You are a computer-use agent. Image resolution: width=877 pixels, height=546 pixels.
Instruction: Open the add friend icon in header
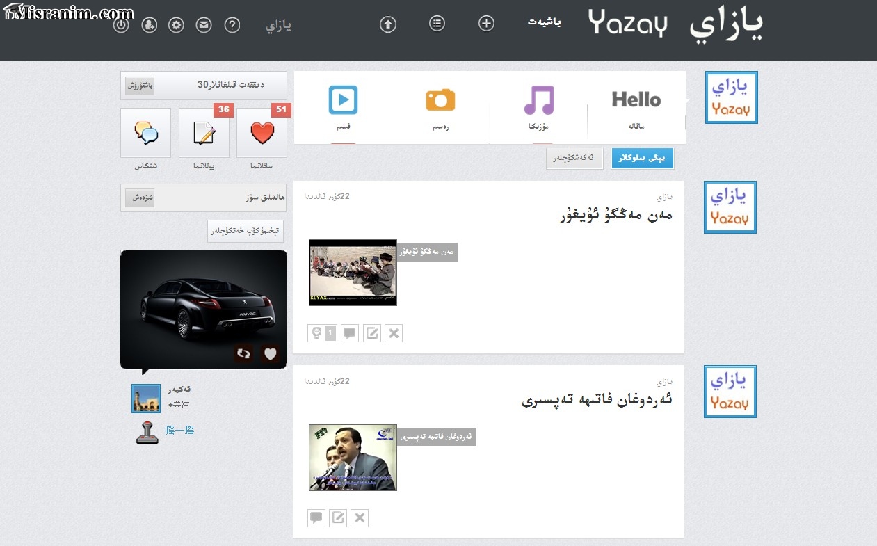click(x=149, y=25)
